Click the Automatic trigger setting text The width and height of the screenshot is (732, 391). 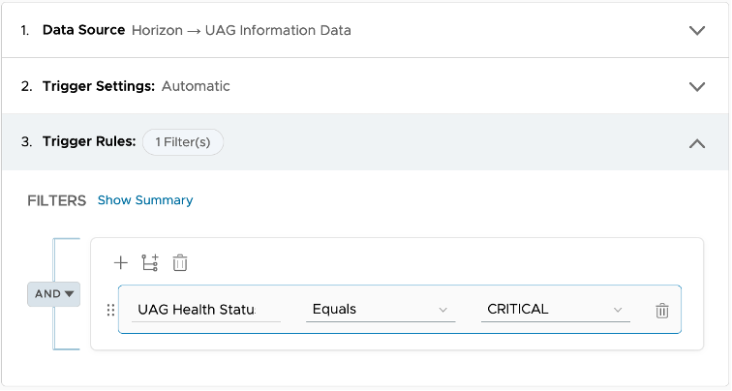(x=196, y=86)
